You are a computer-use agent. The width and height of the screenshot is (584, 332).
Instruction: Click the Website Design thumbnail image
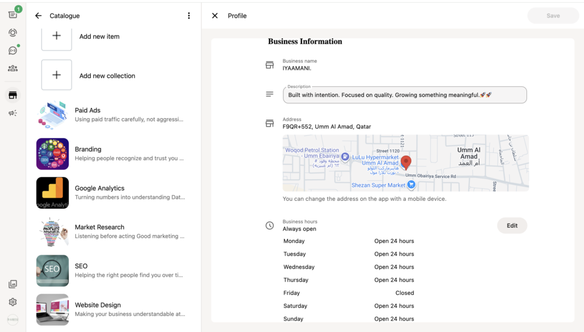52,310
